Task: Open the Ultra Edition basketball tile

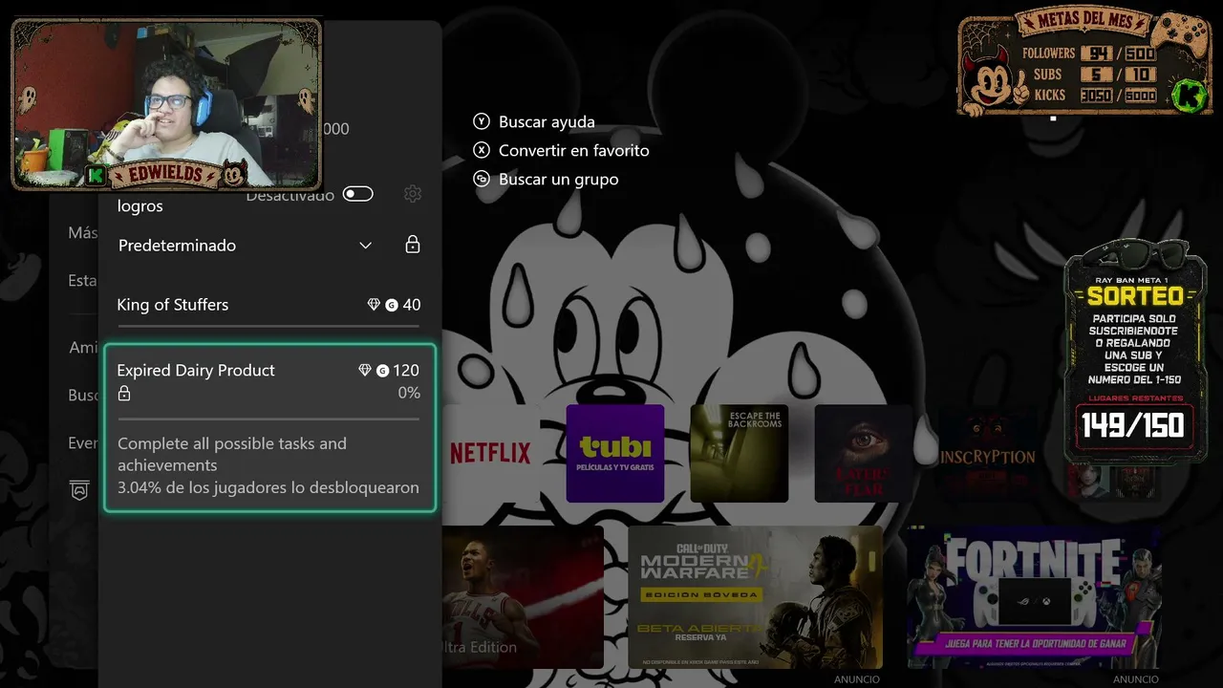Action: coord(523,597)
